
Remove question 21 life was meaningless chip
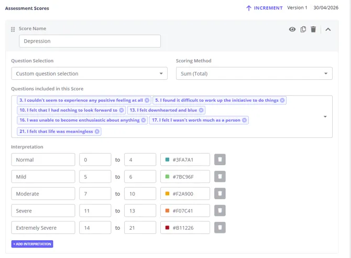(x=97, y=131)
